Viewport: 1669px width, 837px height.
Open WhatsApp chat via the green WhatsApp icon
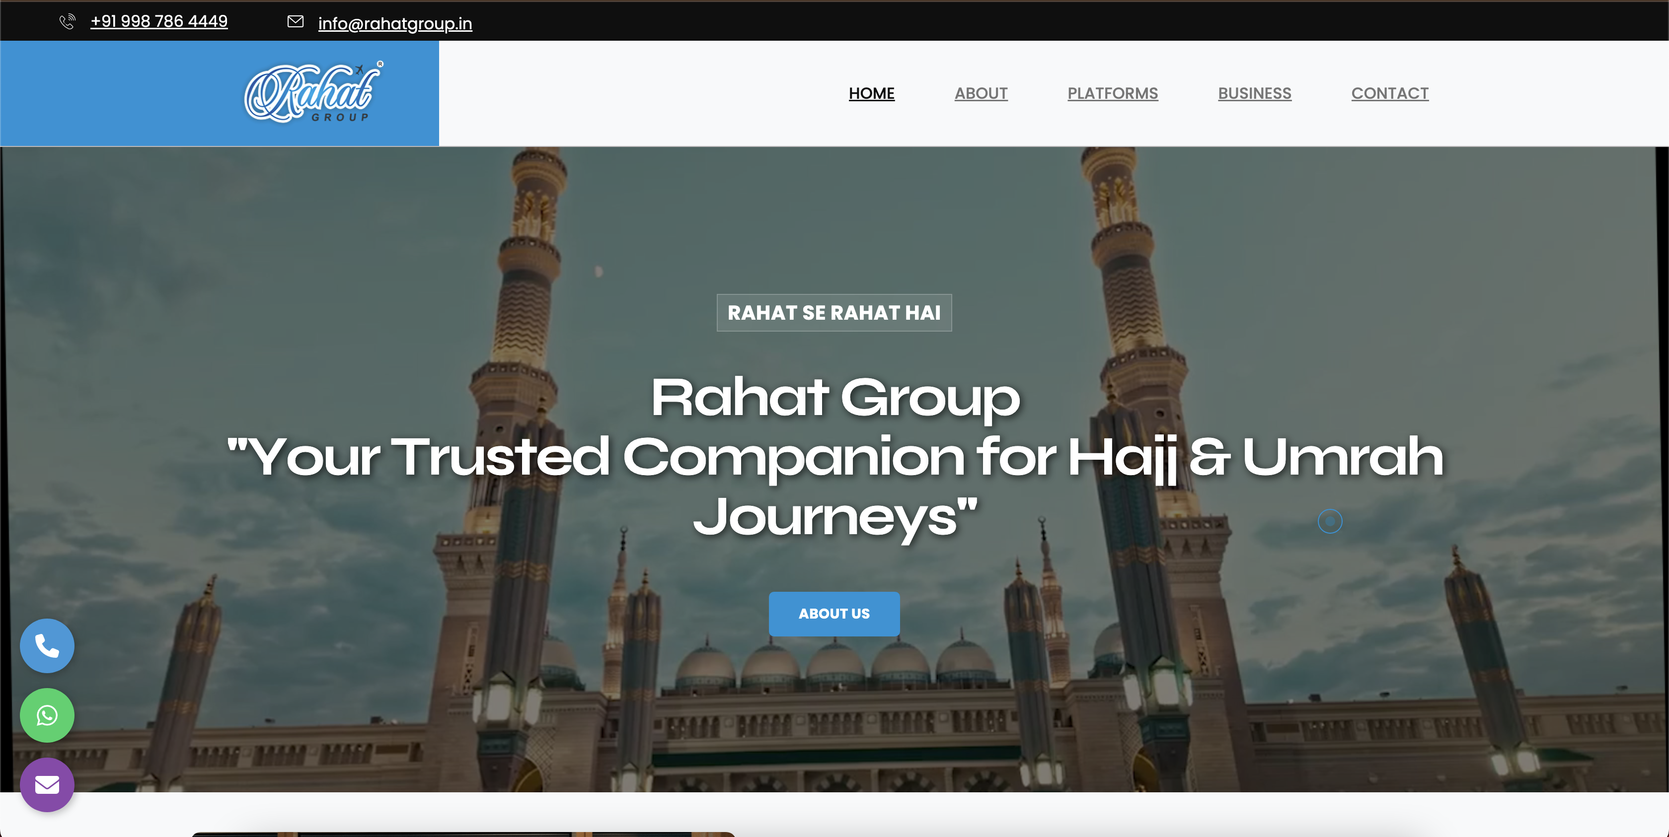47,715
